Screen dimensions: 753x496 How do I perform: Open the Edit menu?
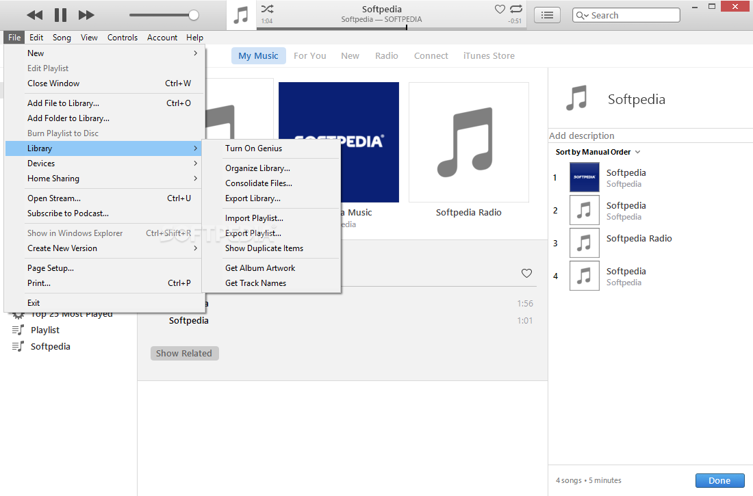coord(36,38)
